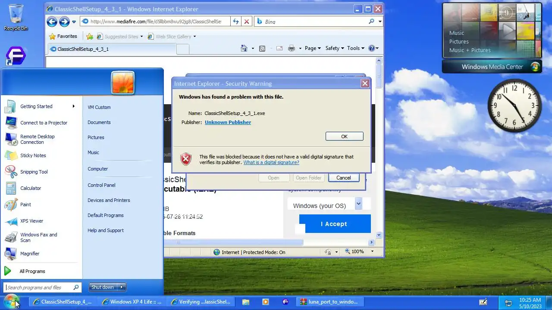
Task: Select the ClassicShellSetup_4_3_1 browser tab
Action: [112, 49]
